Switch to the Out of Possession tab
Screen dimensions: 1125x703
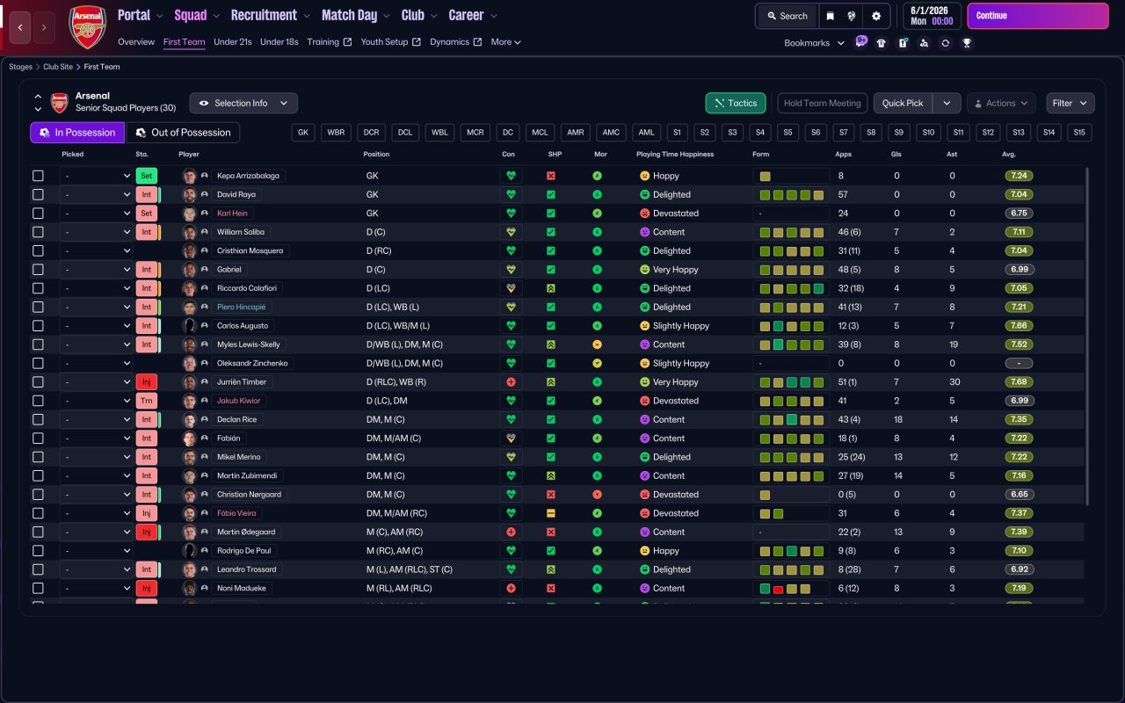click(x=184, y=133)
